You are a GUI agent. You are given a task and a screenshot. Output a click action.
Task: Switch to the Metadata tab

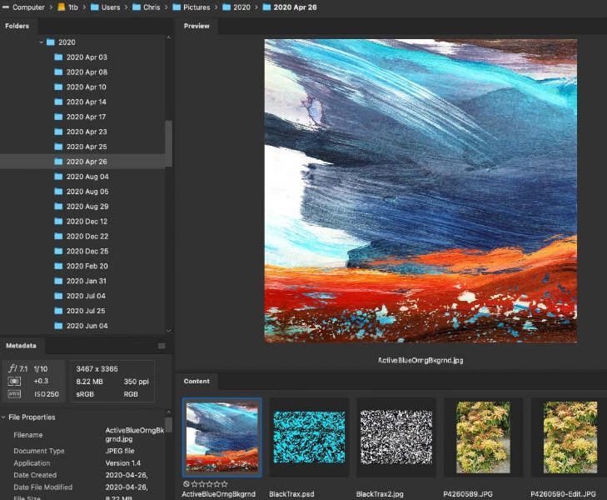pos(21,346)
